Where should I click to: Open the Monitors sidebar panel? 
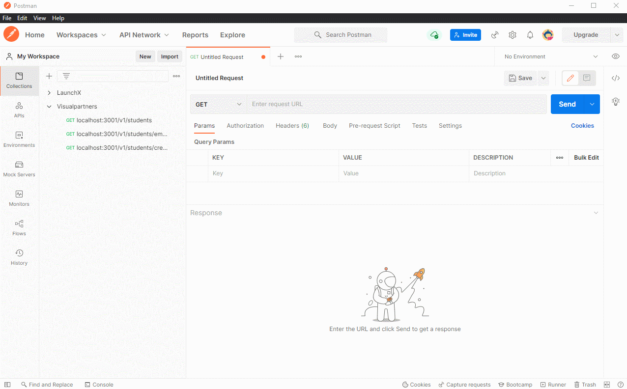point(19,199)
